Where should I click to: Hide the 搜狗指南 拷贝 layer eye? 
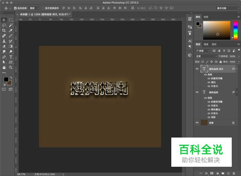click(x=197, y=69)
